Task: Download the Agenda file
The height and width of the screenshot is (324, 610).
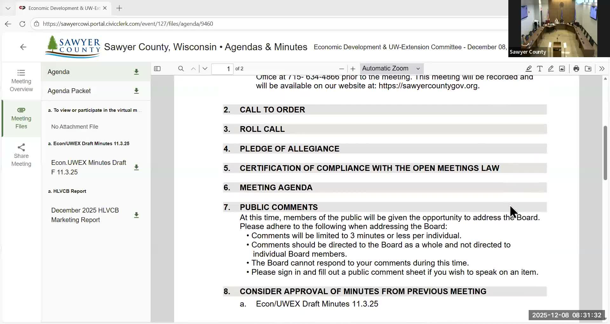Action: [136, 72]
